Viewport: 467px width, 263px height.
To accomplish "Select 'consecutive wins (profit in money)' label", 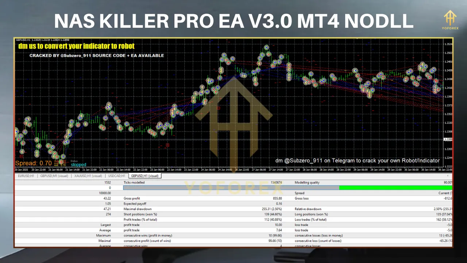I will [148, 236].
